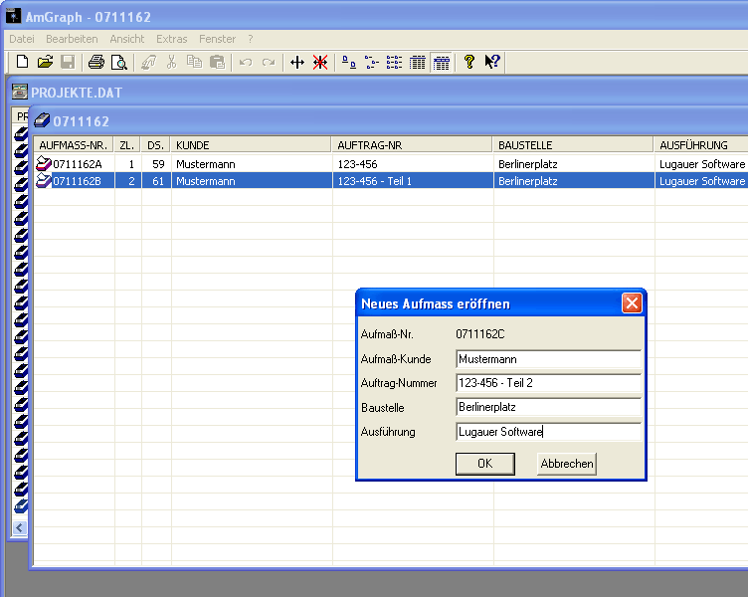Screen dimensions: 748x597
Task: Select the row 0711162A
Action: (391, 164)
